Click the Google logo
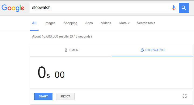The image size is (194, 105). point(13,8)
